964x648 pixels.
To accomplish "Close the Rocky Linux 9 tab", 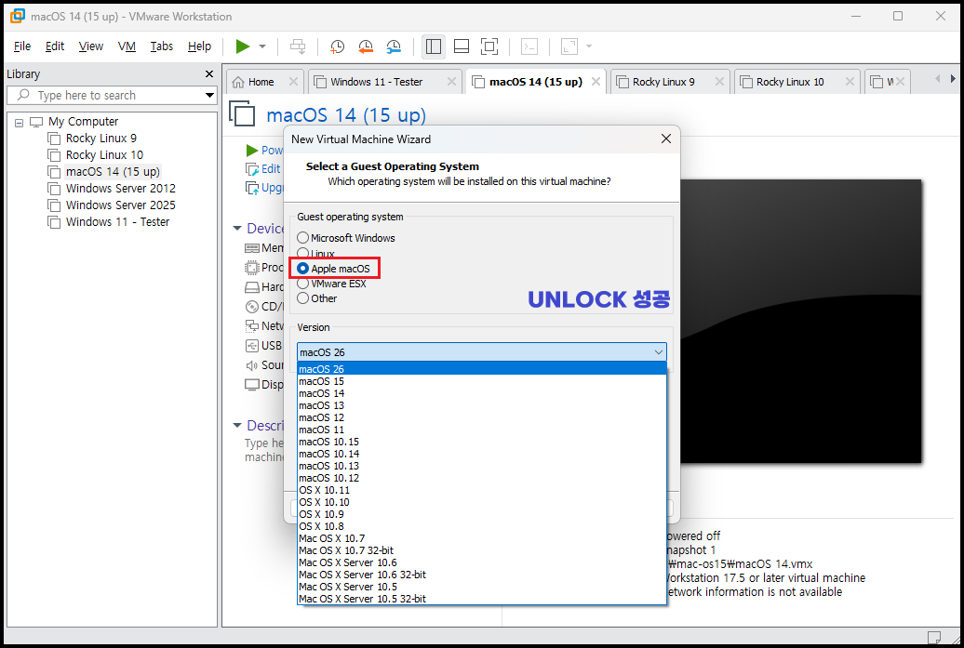I will coord(719,82).
